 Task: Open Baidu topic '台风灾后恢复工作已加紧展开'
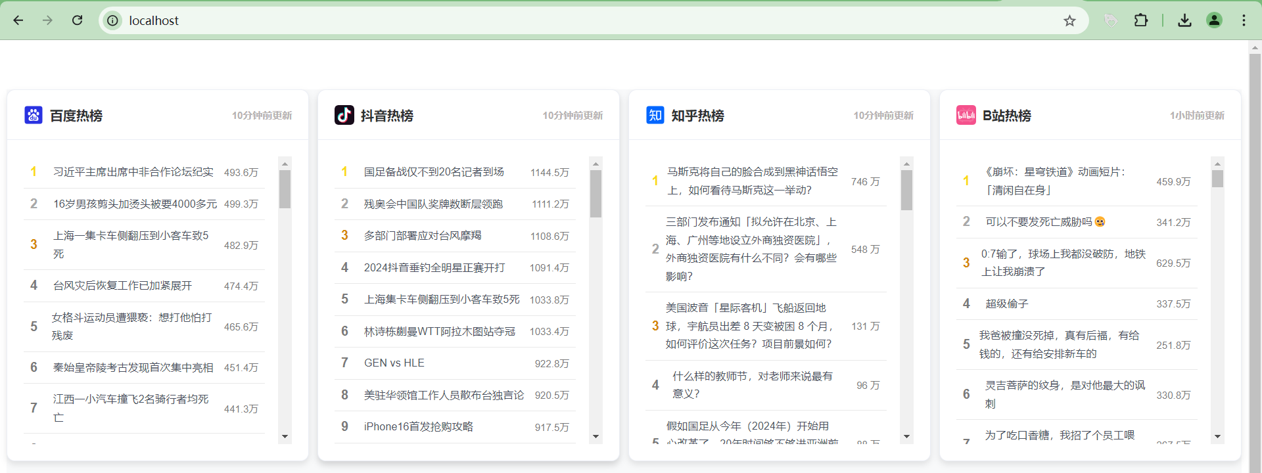point(123,286)
